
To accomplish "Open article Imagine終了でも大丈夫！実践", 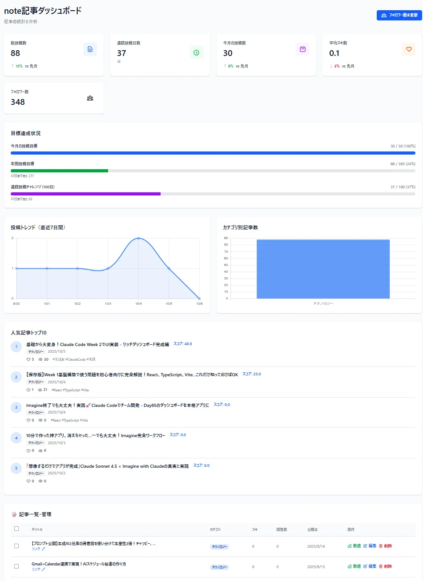I will coord(117,406).
